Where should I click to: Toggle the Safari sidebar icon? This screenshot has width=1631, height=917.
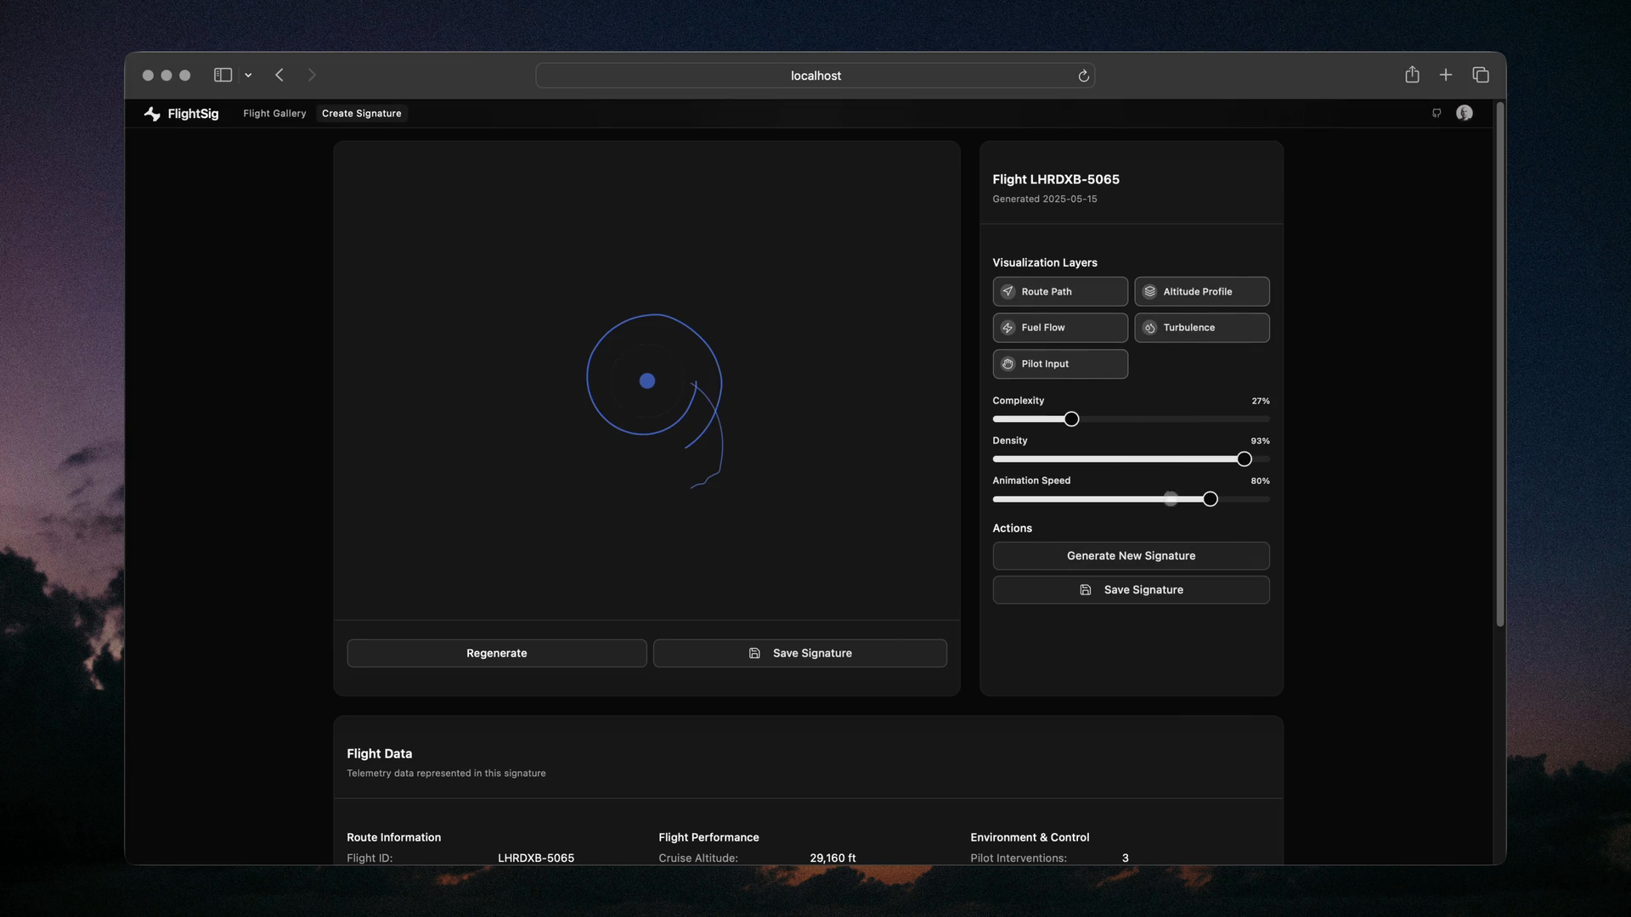coord(223,75)
